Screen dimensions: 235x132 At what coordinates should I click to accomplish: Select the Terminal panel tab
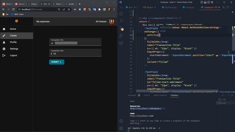(x=174, y=95)
